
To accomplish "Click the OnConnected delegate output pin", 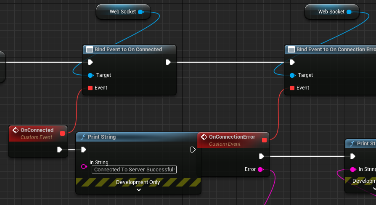I will tap(62, 134).
